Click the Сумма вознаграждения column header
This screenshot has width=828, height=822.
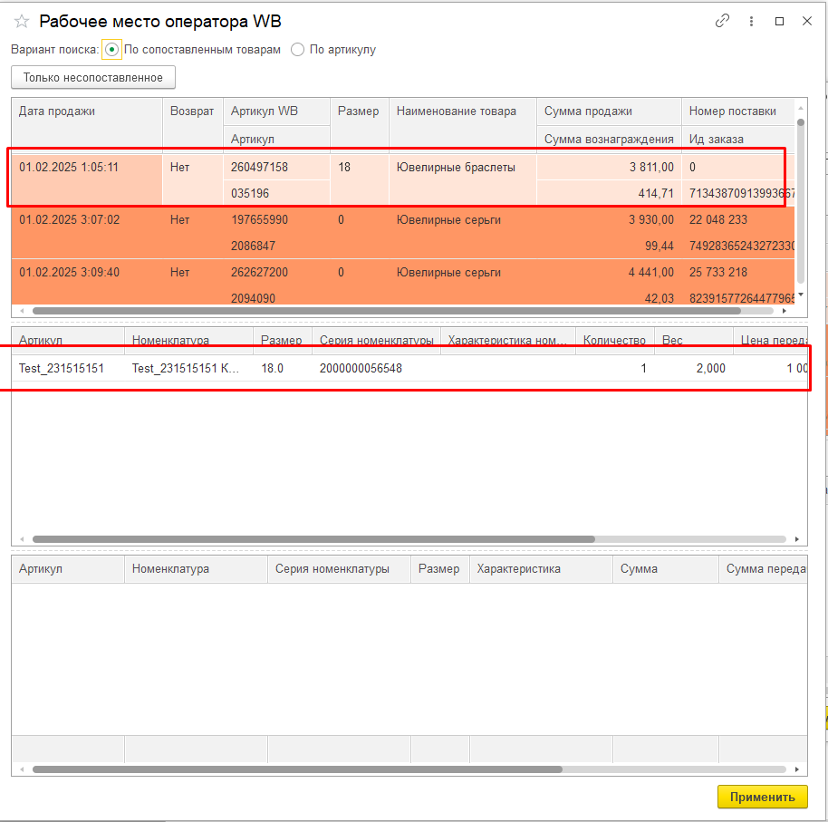(x=609, y=140)
